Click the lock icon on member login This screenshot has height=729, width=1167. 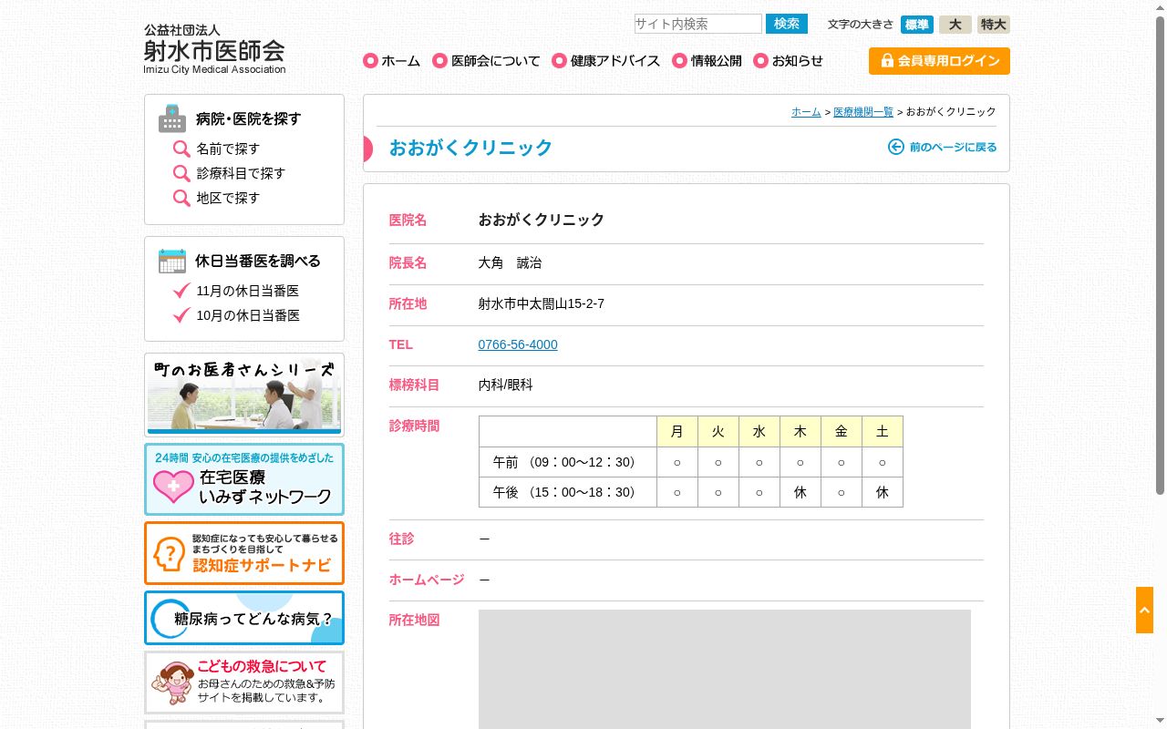[887, 60]
